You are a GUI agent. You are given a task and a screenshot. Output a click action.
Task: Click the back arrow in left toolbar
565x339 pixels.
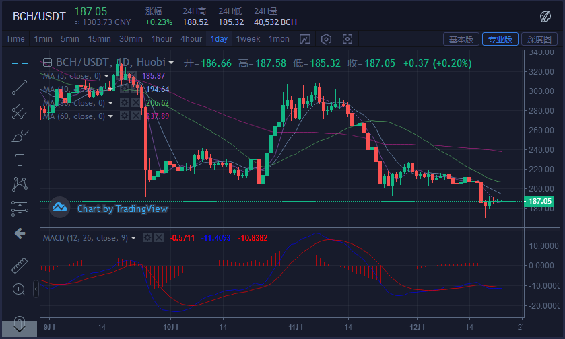pyautogui.click(x=20, y=233)
